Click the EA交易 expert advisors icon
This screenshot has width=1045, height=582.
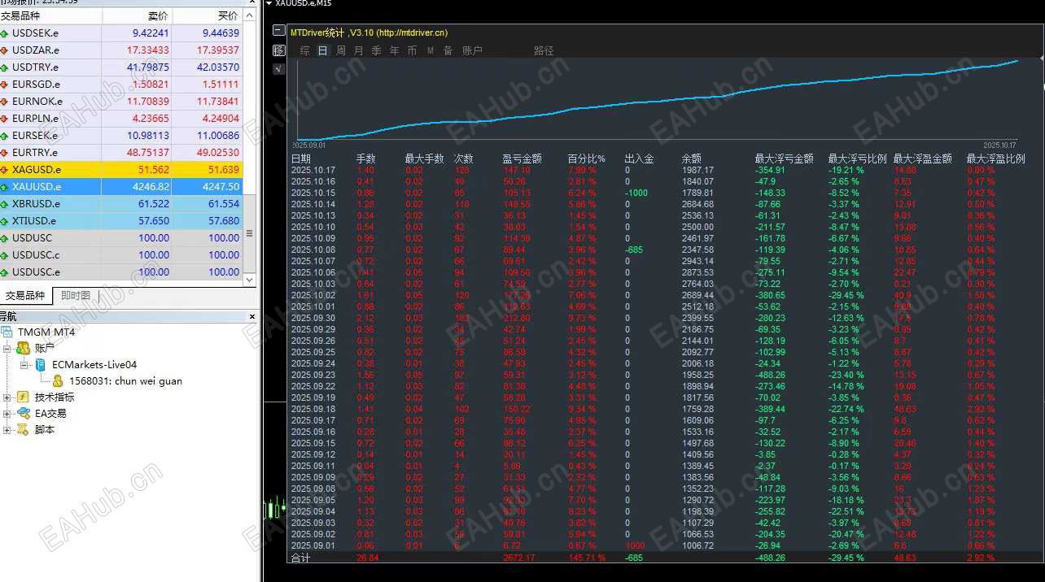coord(23,413)
